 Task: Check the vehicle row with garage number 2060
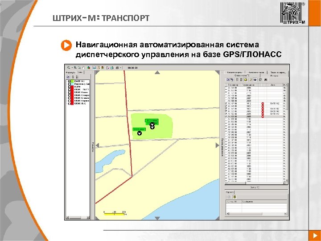point(226,96)
